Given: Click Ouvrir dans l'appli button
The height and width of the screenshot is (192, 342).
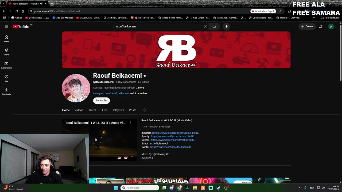Looking at the screenshot, I should coord(263,11).
